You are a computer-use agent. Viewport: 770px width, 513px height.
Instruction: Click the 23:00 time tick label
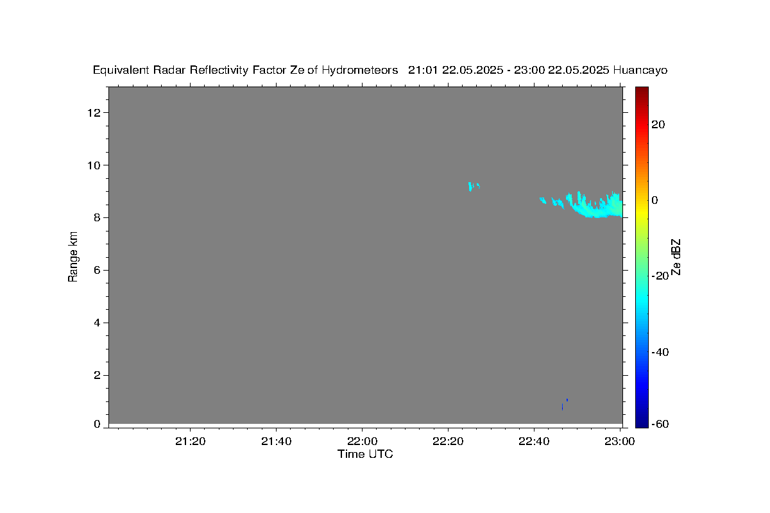(x=620, y=441)
